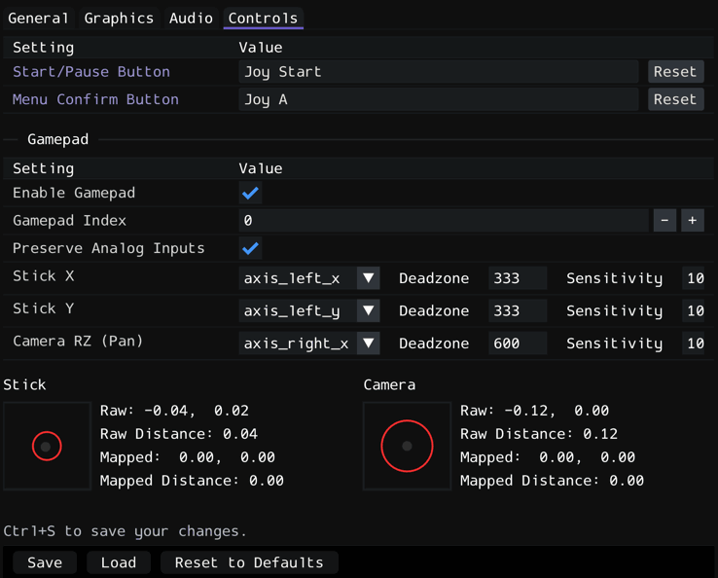
Task: Click the Camera RZ deadzone 600 field
Action: click(x=518, y=343)
